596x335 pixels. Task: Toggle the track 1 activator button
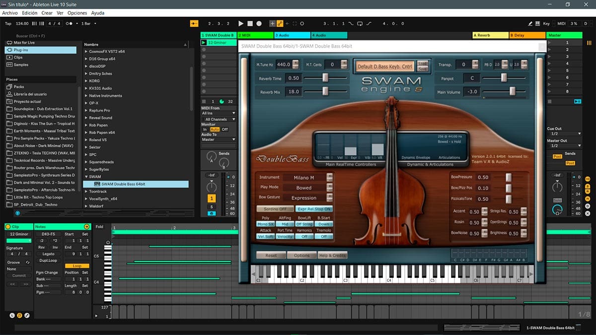[x=212, y=199]
